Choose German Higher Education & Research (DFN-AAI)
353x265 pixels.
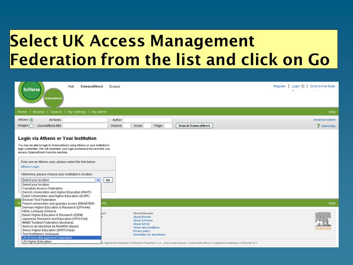tap(61, 207)
